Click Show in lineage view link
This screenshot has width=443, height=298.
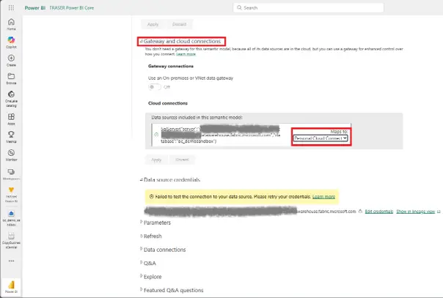point(416,212)
